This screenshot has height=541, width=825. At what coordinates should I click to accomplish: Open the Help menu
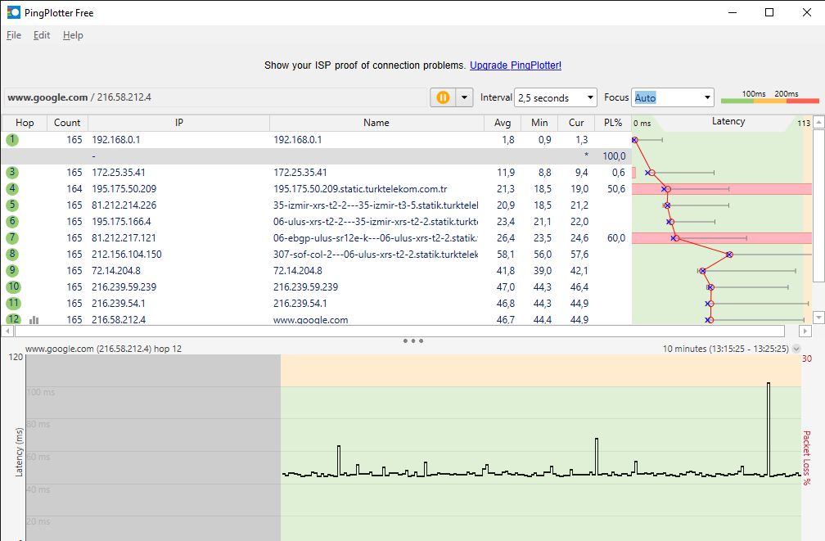click(x=73, y=35)
